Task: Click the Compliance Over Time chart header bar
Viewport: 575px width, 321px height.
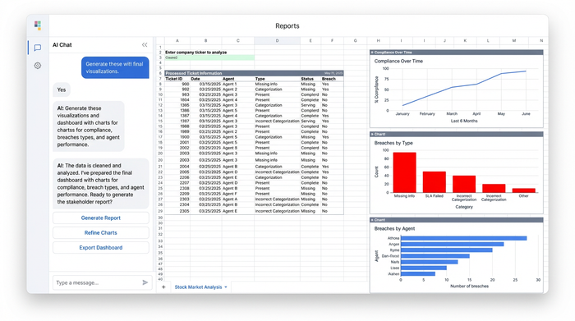Action: click(457, 53)
